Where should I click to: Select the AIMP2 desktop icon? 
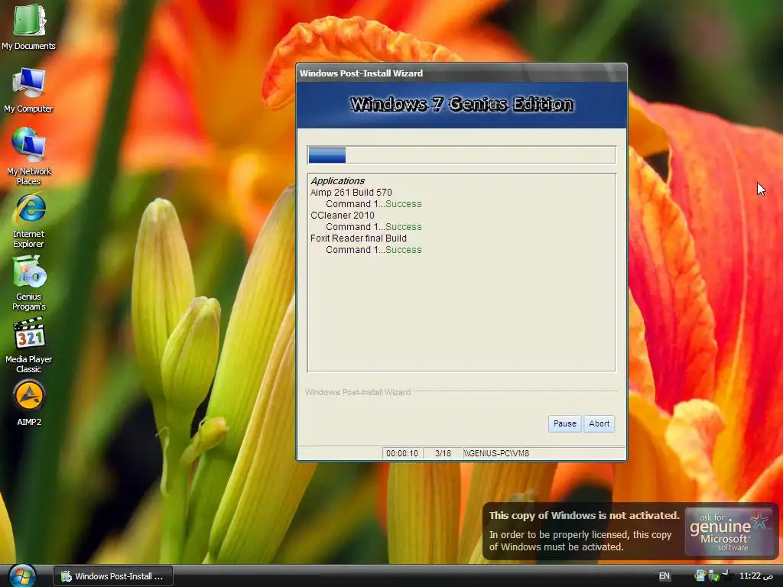pyautogui.click(x=29, y=404)
